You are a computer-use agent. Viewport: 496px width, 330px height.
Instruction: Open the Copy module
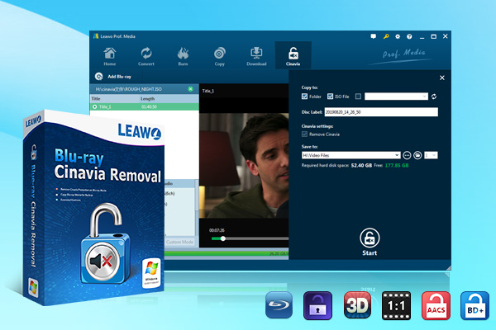coord(220,57)
